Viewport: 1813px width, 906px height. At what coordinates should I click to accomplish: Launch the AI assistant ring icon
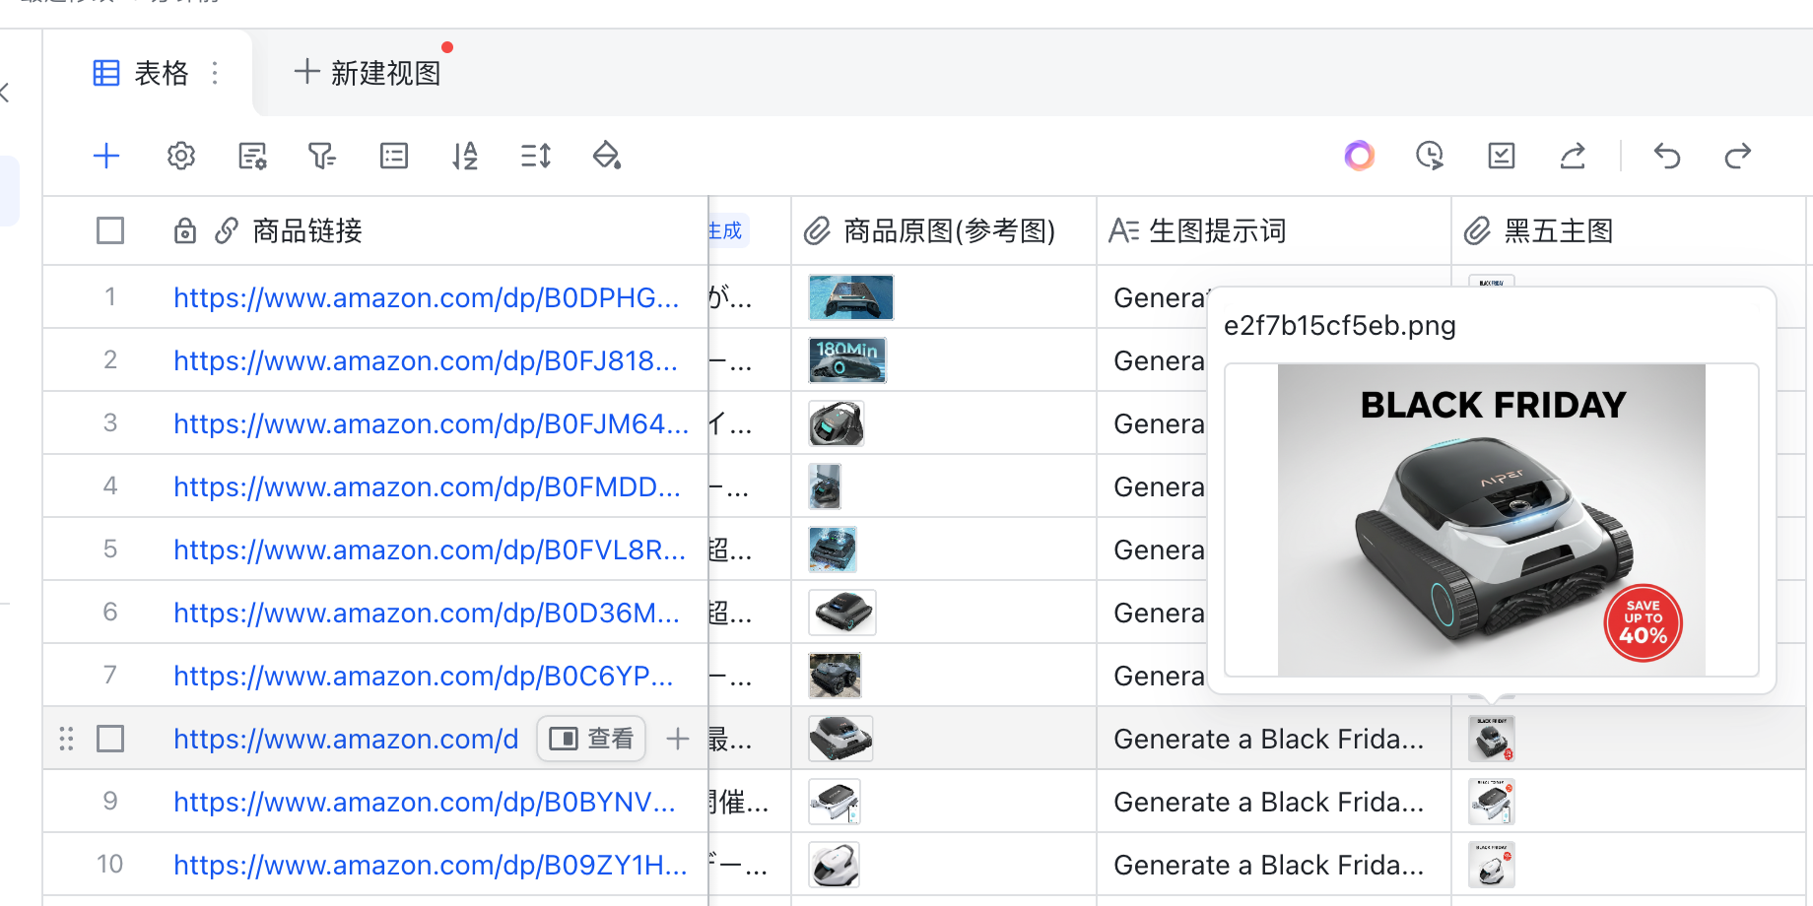click(1360, 156)
